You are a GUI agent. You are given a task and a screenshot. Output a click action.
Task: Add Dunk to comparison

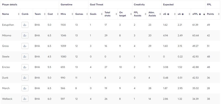(25, 78)
